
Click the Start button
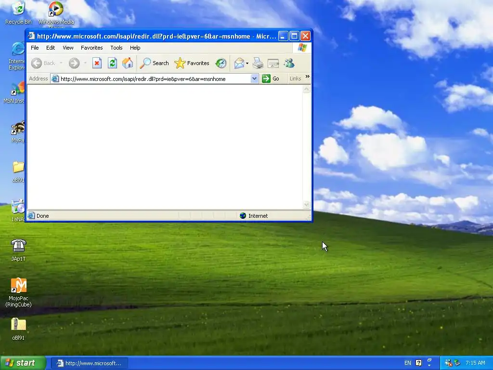pos(23,363)
